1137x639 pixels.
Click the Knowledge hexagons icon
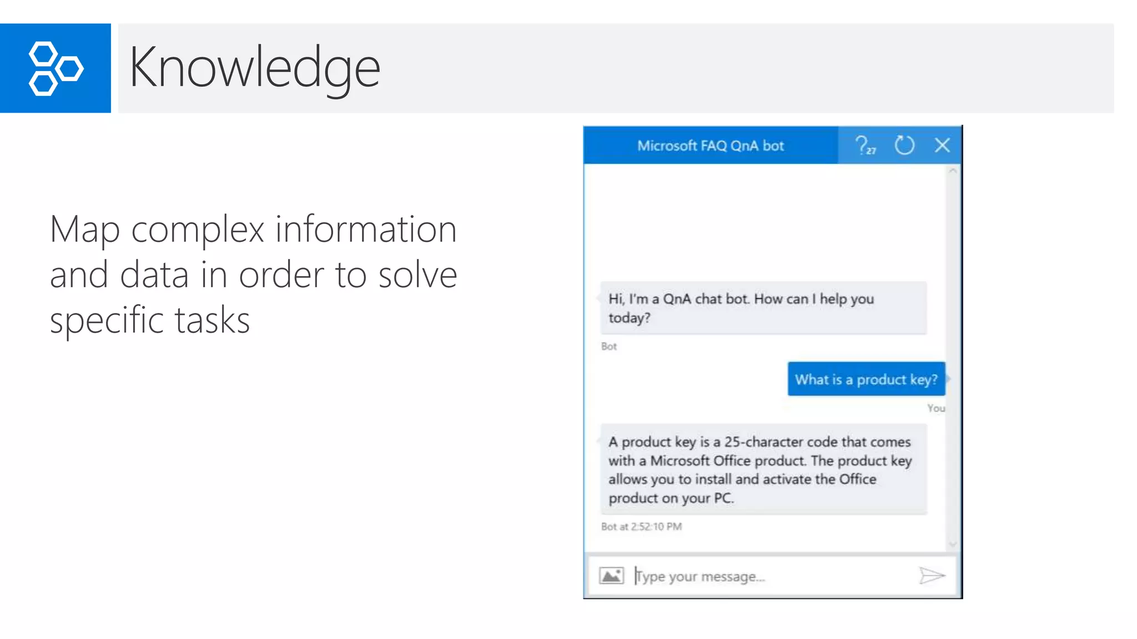coord(56,68)
